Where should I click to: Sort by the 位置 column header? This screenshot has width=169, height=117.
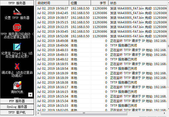(80, 3)
